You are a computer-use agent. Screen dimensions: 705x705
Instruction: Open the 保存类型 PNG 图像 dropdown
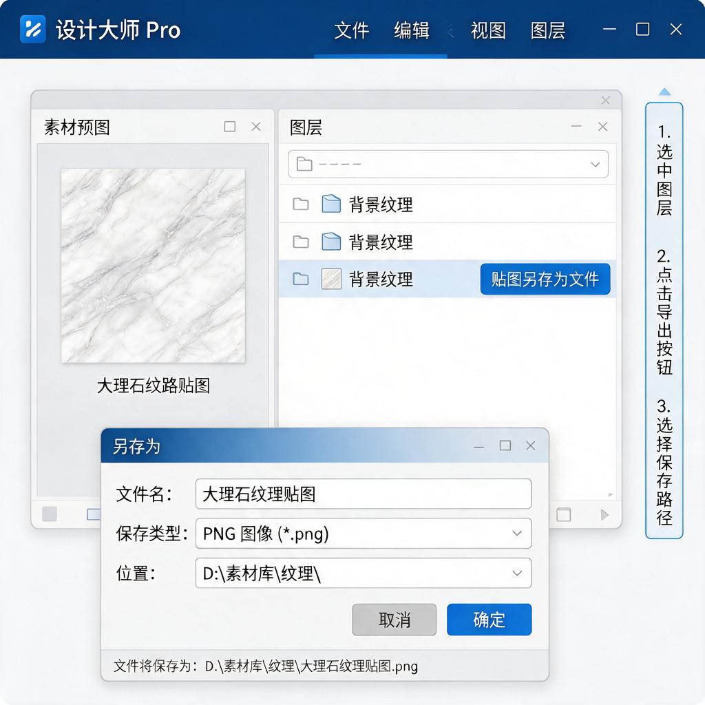pyautogui.click(x=364, y=534)
